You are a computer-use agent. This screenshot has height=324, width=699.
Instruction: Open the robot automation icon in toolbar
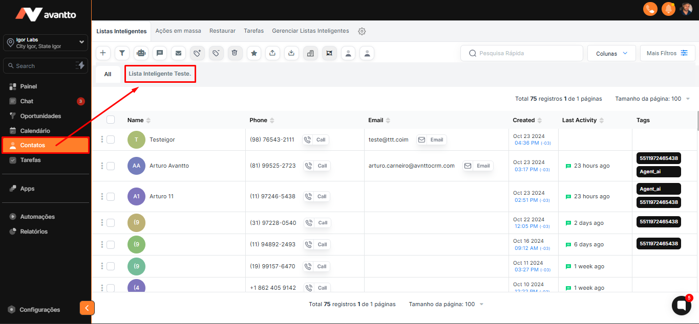pyautogui.click(x=141, y=53)
